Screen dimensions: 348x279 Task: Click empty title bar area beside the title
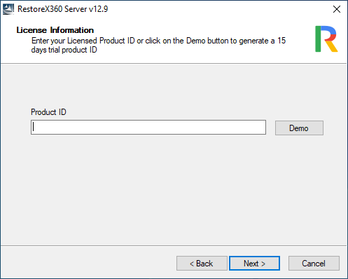pos(210,9)
